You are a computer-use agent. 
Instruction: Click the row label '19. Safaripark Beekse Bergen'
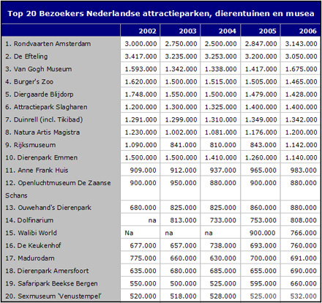point(51,283)
